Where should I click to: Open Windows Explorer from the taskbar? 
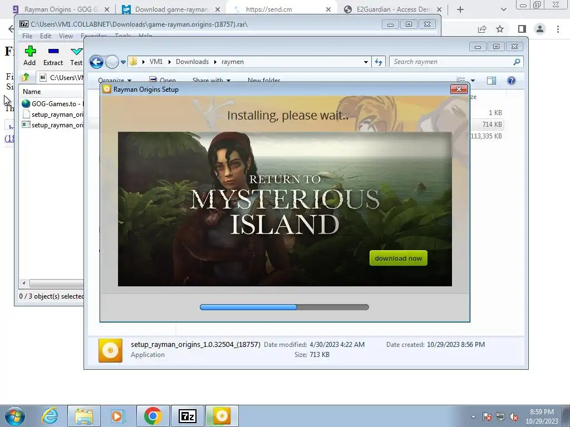tap(84, 416)
